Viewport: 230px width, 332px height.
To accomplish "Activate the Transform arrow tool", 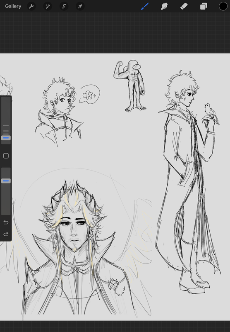I will pyautogui.click(x=80, y=6).
